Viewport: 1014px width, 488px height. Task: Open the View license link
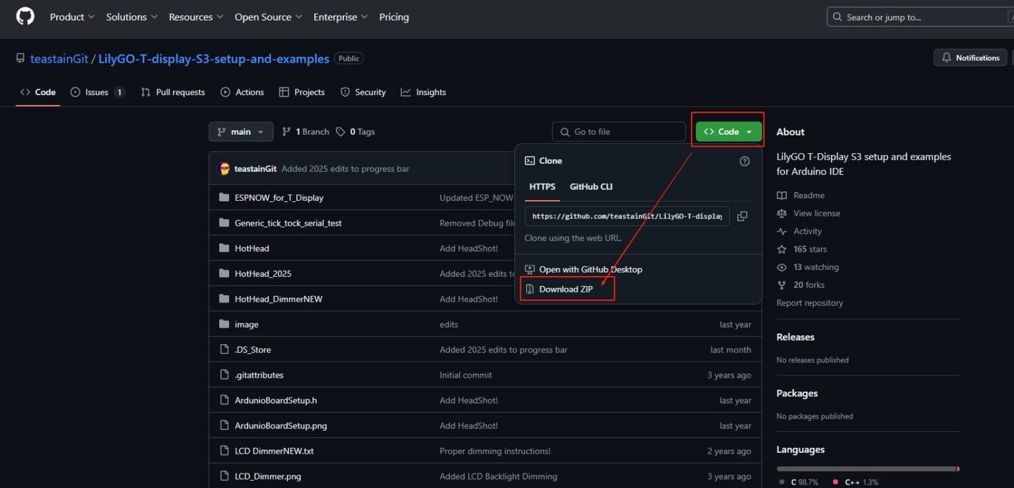click(817, 213)
